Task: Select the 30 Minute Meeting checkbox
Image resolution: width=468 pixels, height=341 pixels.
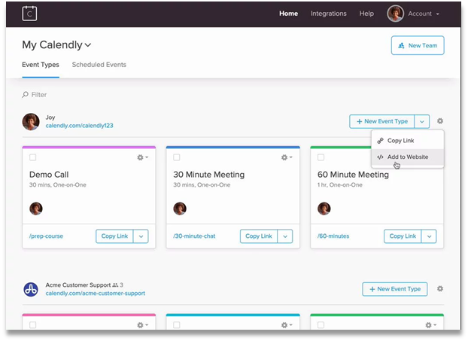Action: pos(177,157)
